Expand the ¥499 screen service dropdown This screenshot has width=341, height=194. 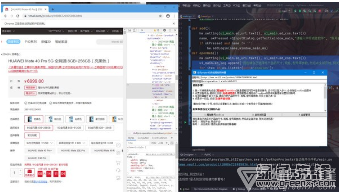pos(72,143)
